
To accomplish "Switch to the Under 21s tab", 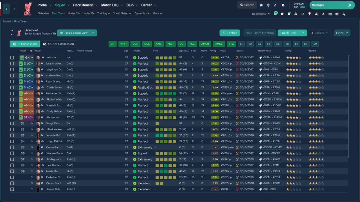I will (74, 13).
